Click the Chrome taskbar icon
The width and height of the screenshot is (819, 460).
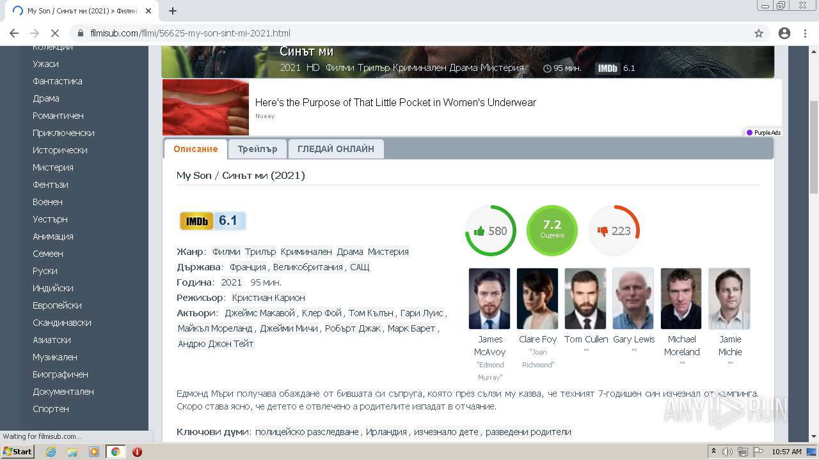[x=115, y=452]
